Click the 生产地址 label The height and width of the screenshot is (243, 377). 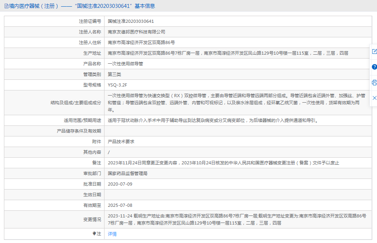pos(92,53)
